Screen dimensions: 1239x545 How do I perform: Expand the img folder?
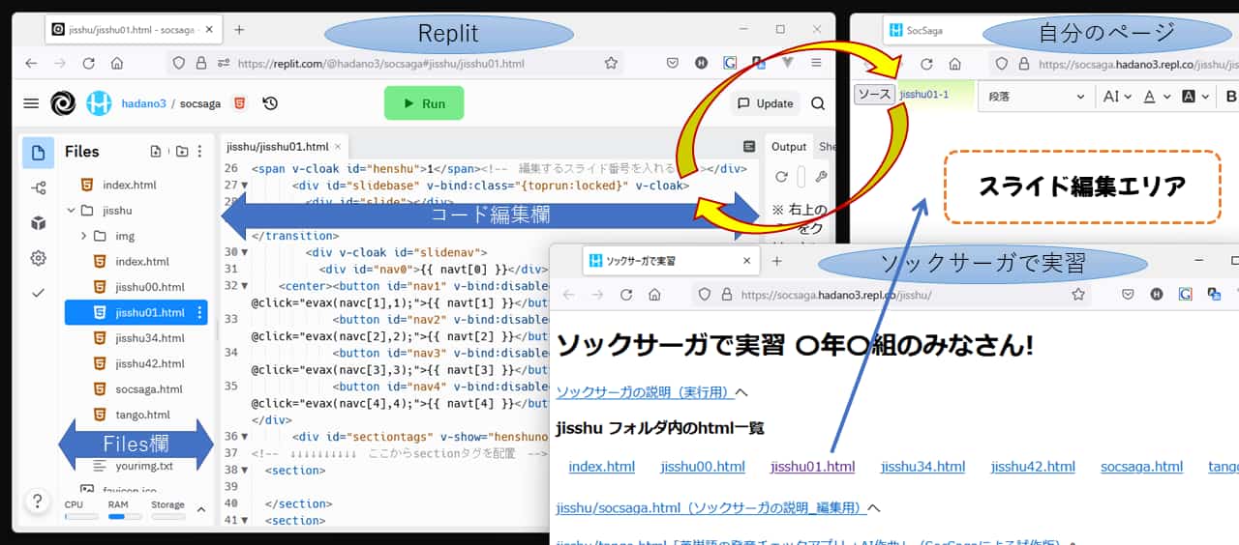pos(84,236)
